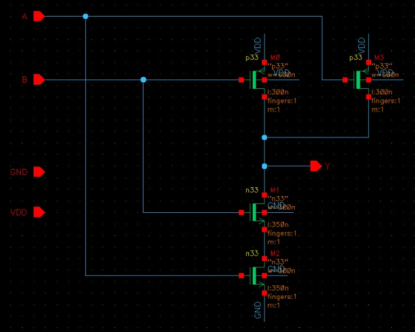Select the M0 PMOS transistor symbol
Viewport: 415px width, 332px height.
[257, 79]
